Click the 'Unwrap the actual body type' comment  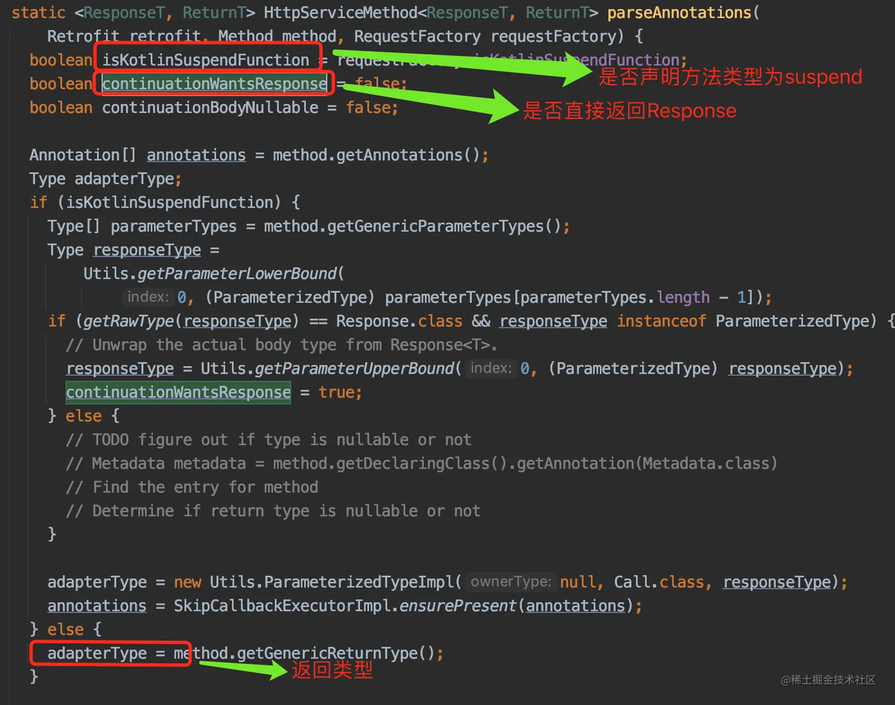(x=281, y=344)
